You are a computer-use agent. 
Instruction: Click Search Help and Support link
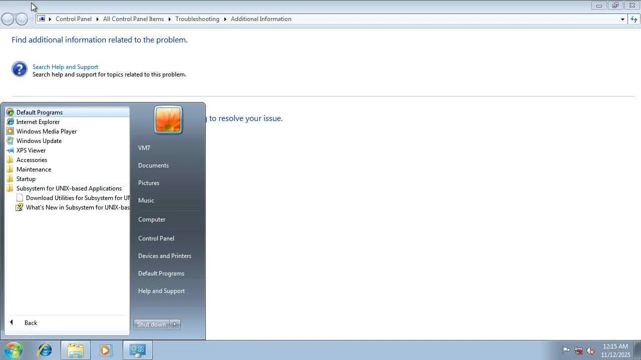coord(65,67)
